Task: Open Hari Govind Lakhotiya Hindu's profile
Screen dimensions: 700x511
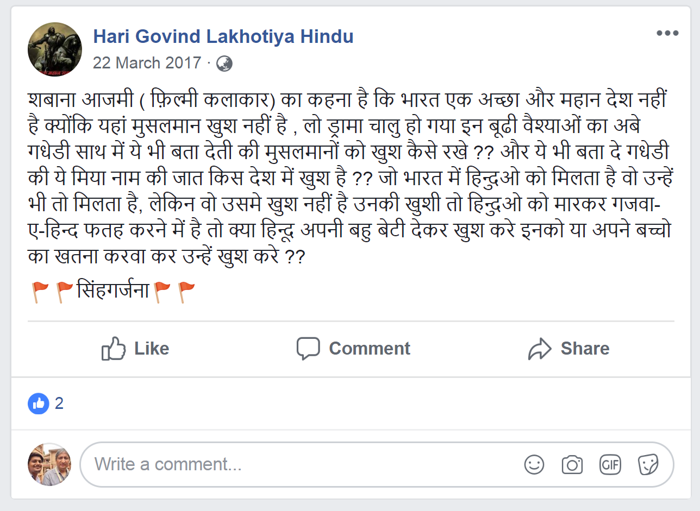Action: [x=223, y=36]
